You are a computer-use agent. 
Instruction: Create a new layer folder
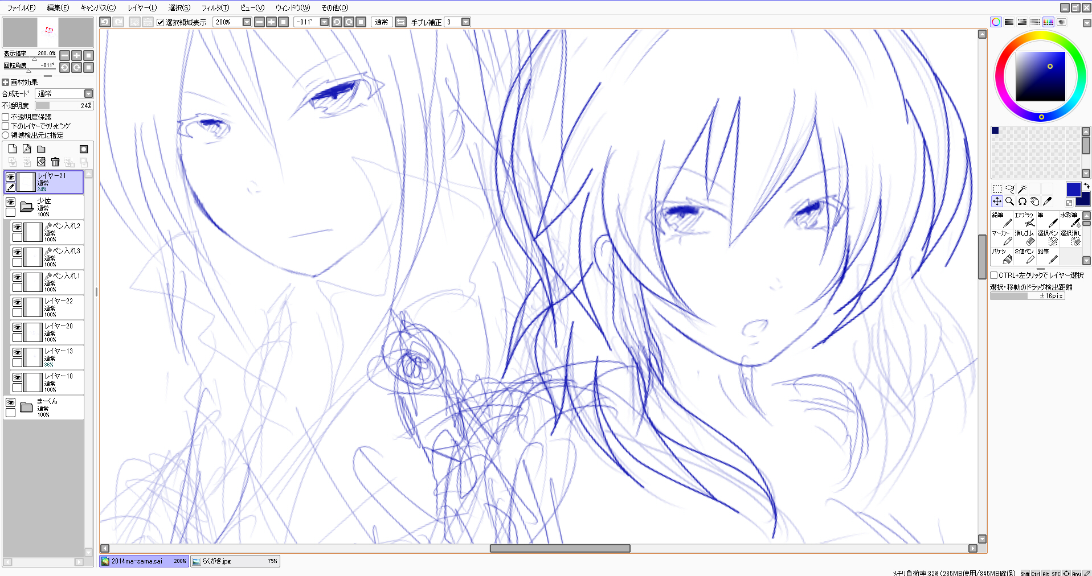pos(41,149)
